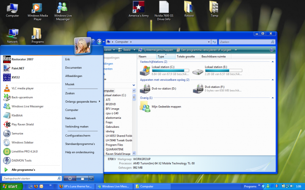Select Program Files in folder tree
The width and height of the screenshot is (305, 190).
[114, 145]
